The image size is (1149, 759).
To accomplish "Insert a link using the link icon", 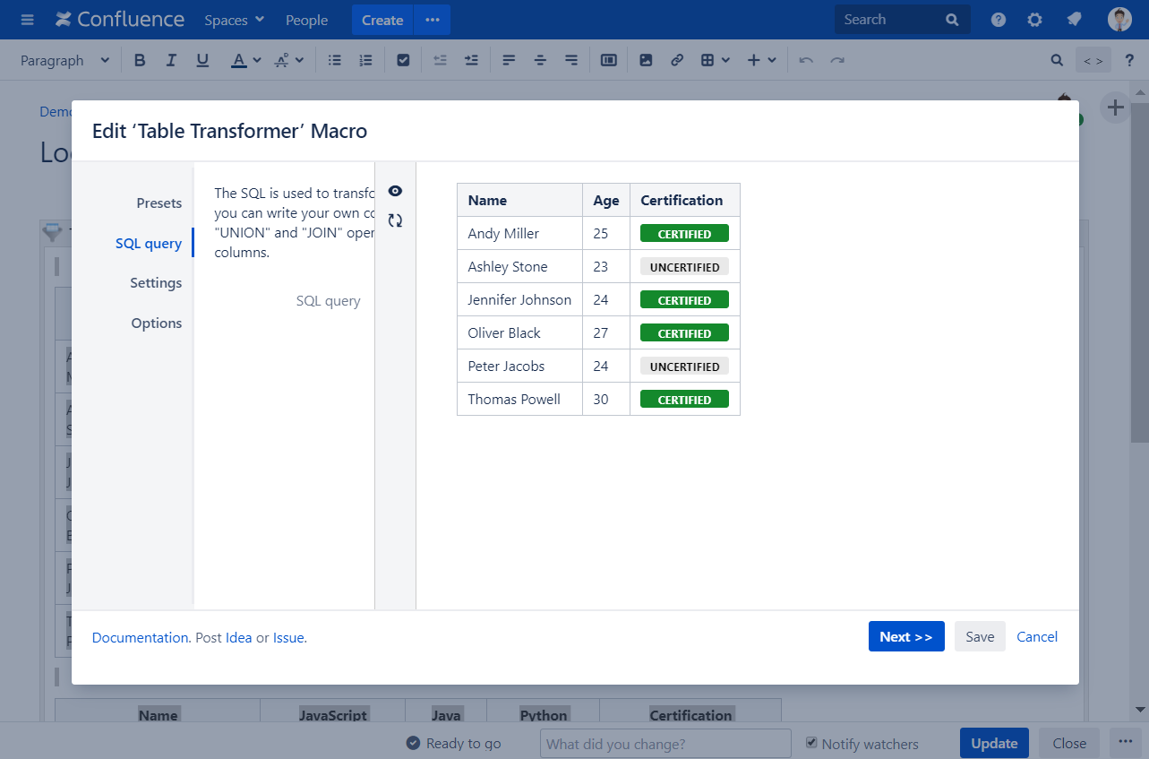I will (x=677, y=60).
